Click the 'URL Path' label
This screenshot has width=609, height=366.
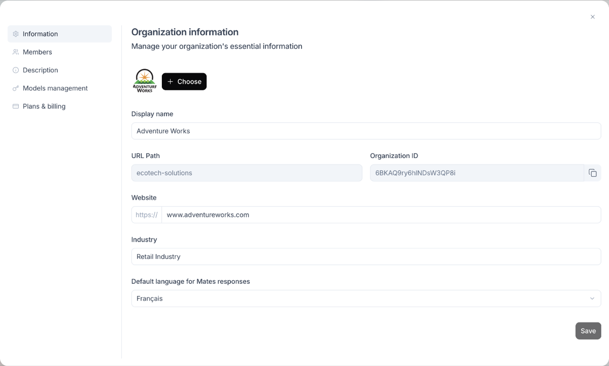click(146, 156)
